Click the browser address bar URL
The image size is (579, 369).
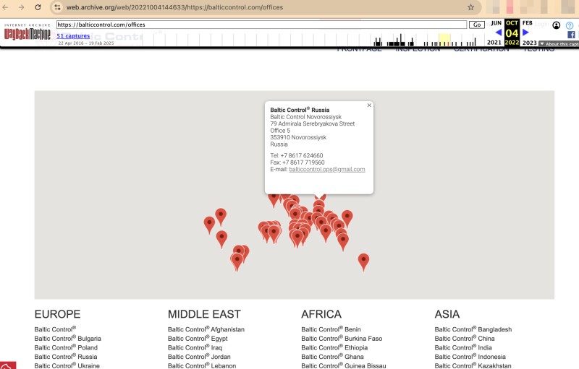pyautogui.click(x=174, y=7)
